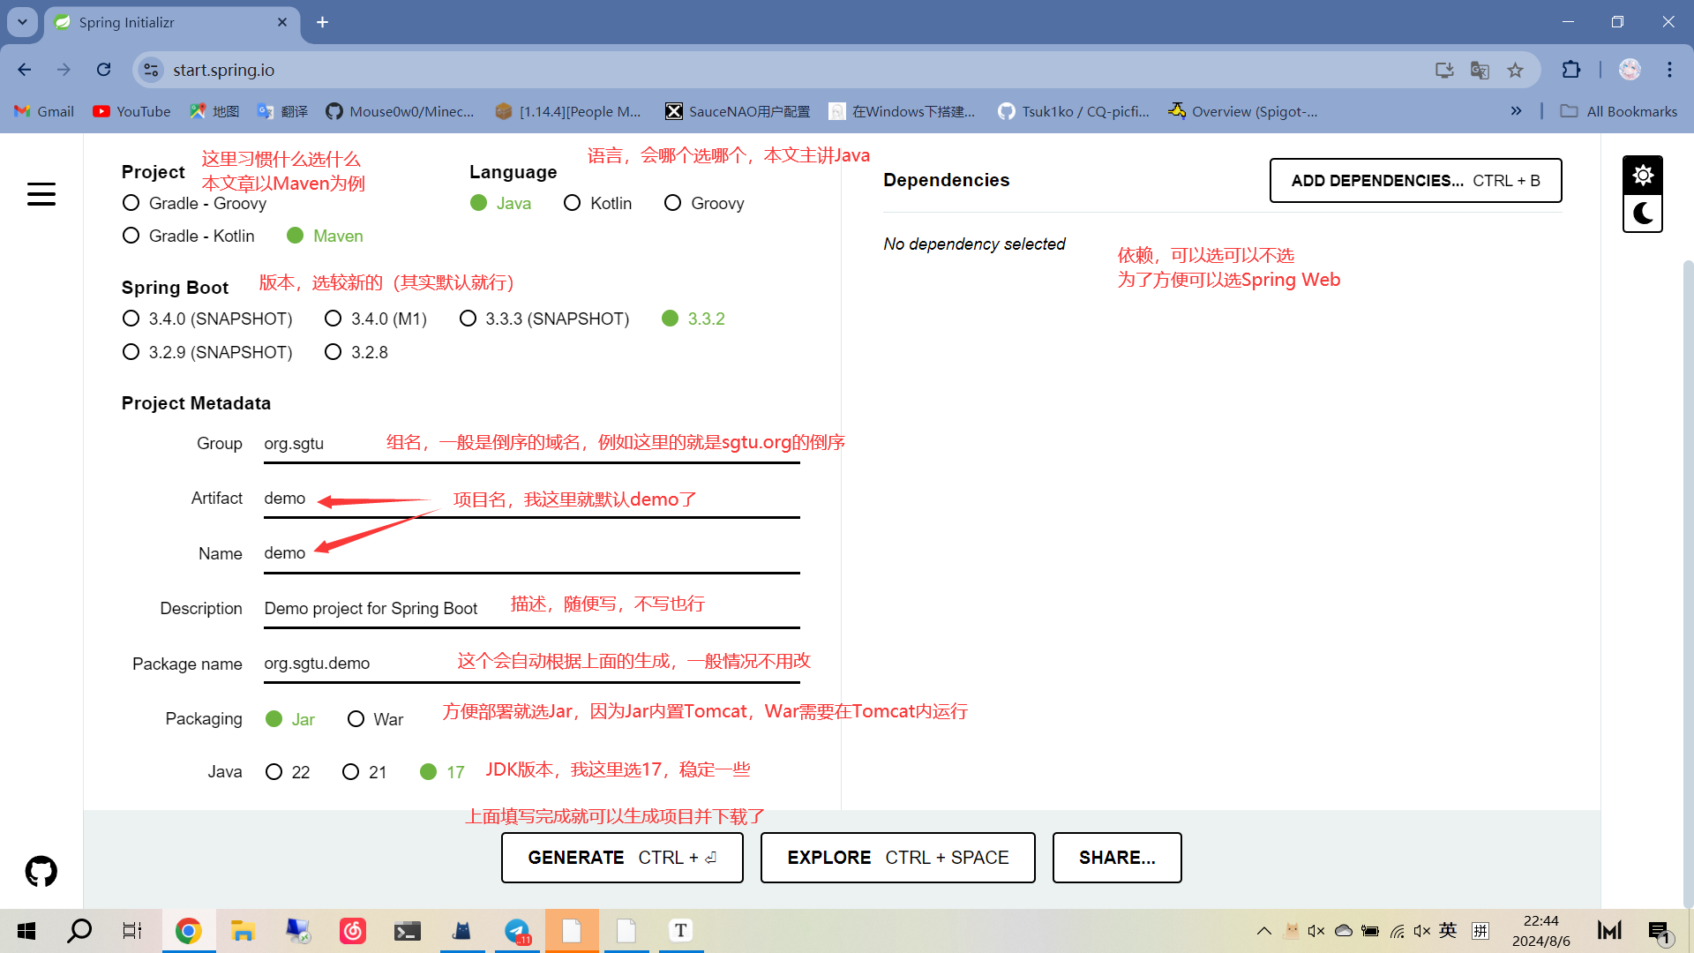Select Jar packaging
This screenshot has width=1694, height=953.
coord(290,719)
